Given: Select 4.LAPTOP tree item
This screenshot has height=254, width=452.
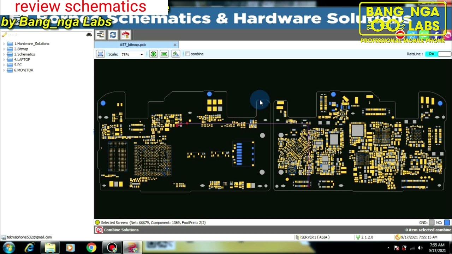Looking at the screenshot, I should point(22,60).
